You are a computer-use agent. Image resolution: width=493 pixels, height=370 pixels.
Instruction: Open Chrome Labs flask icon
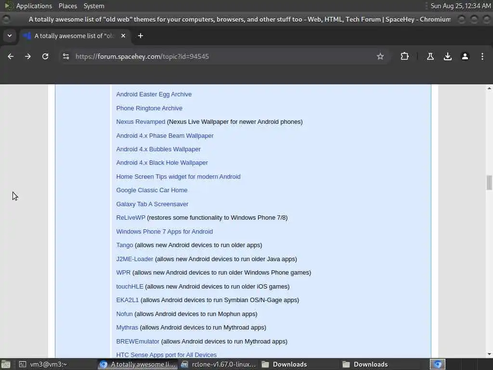click(x=430, y=56)
